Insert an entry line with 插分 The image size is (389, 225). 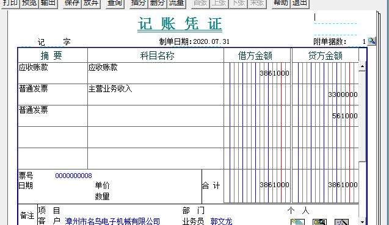tap(139, 4)
